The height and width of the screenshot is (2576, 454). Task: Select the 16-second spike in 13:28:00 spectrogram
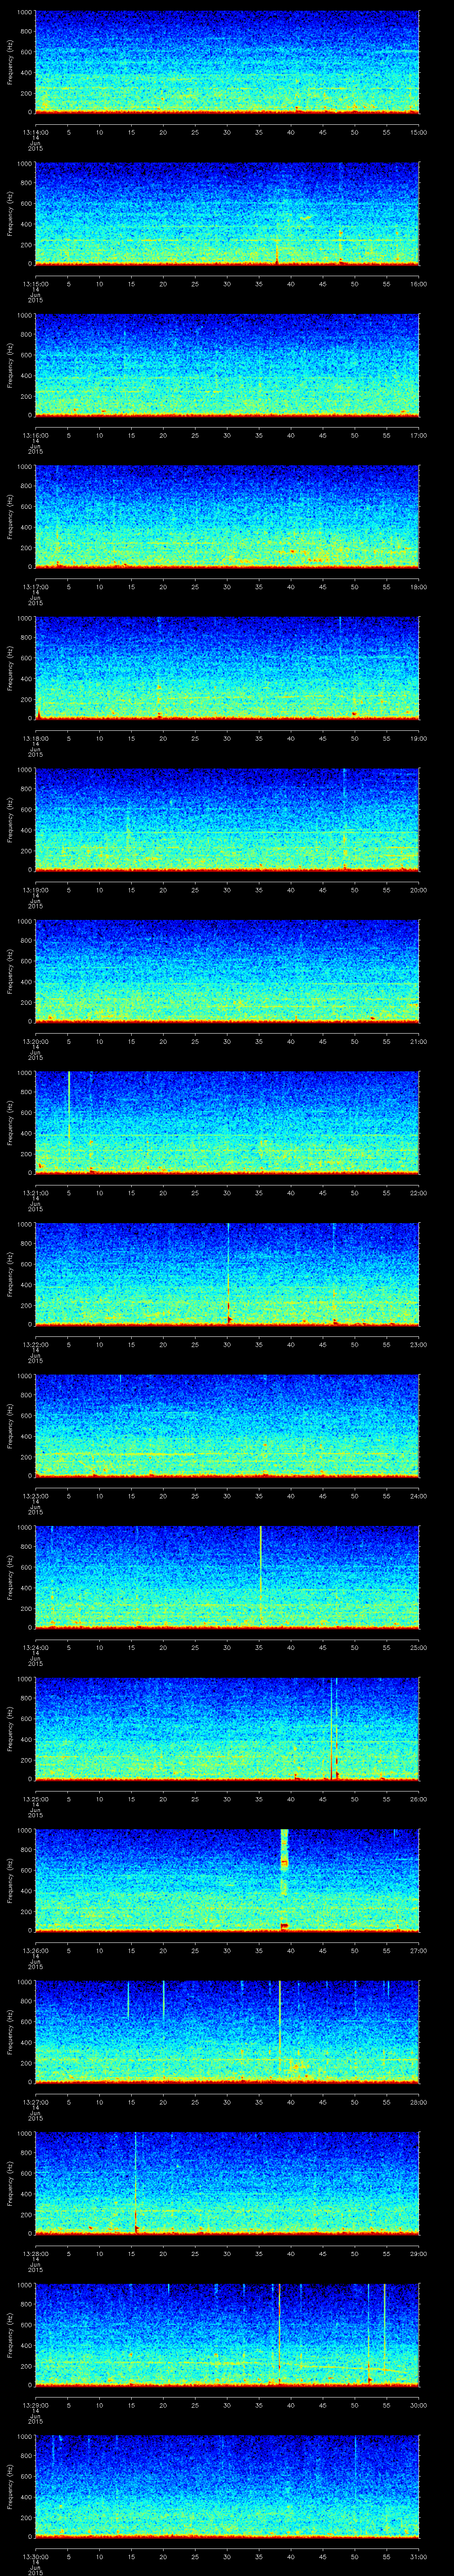coord(136,2183)
